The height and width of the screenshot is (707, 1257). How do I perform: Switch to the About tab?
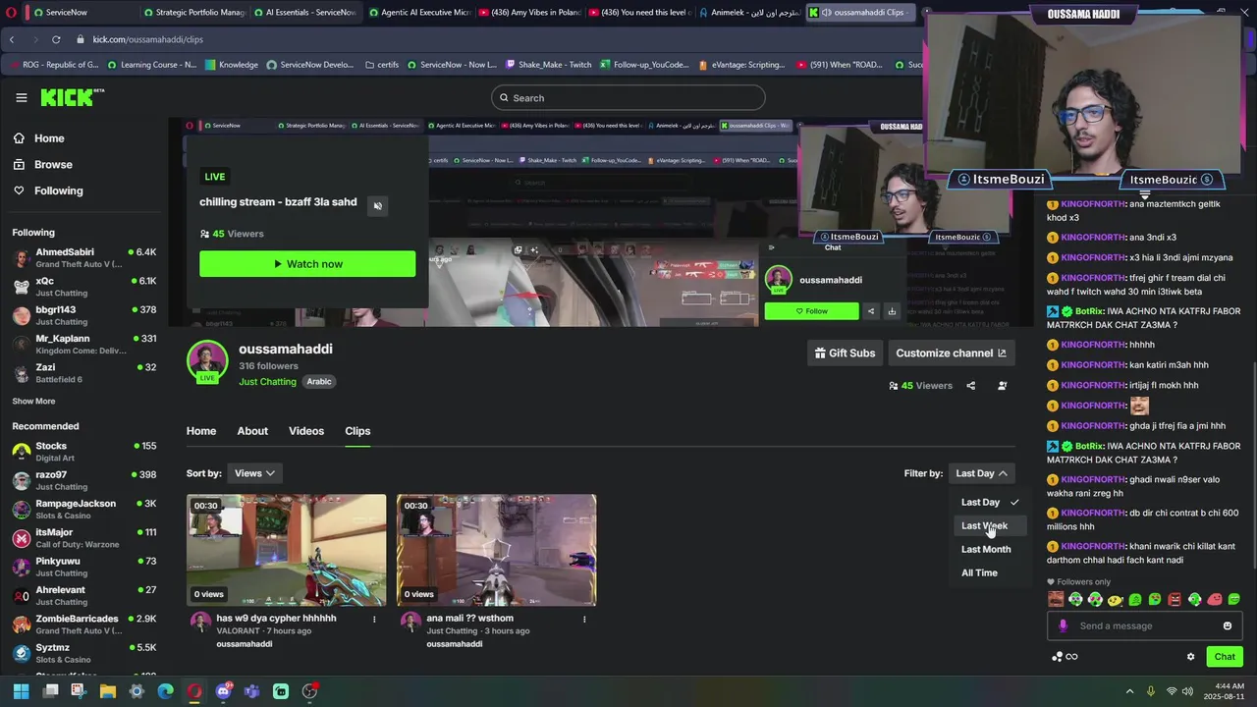(252, 431)
